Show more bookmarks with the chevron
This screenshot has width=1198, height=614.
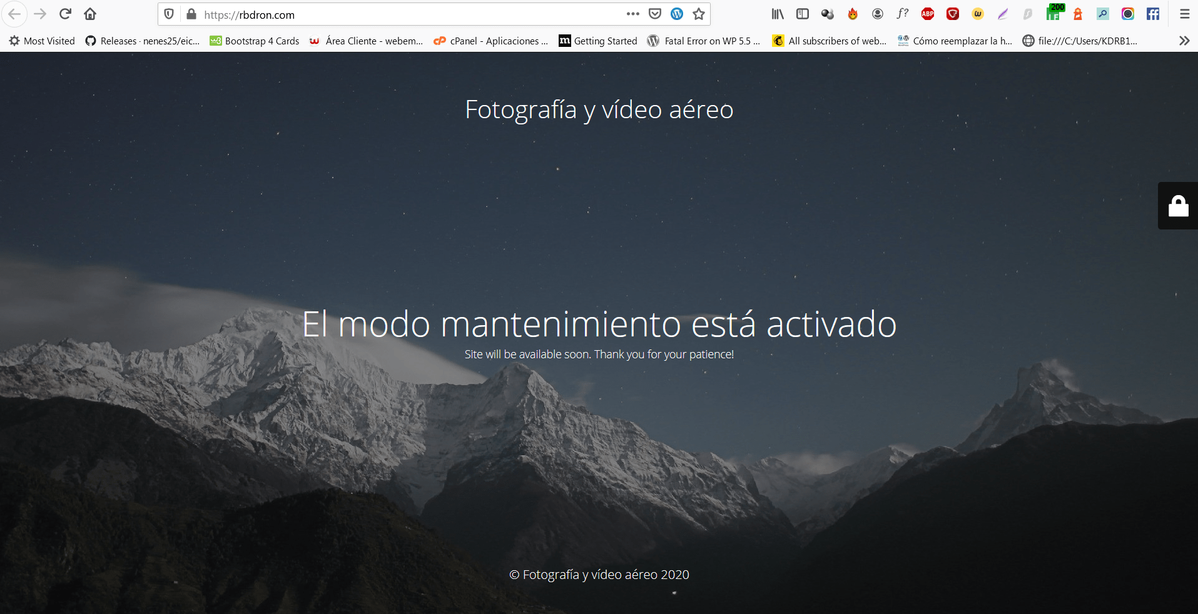(x=1184, y=41)
